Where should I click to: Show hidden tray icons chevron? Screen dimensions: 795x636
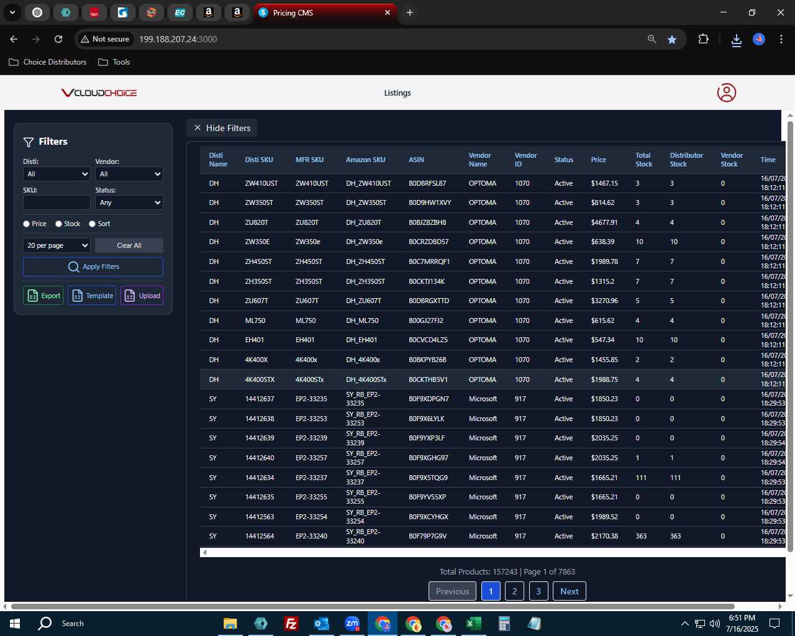(684, 624)
